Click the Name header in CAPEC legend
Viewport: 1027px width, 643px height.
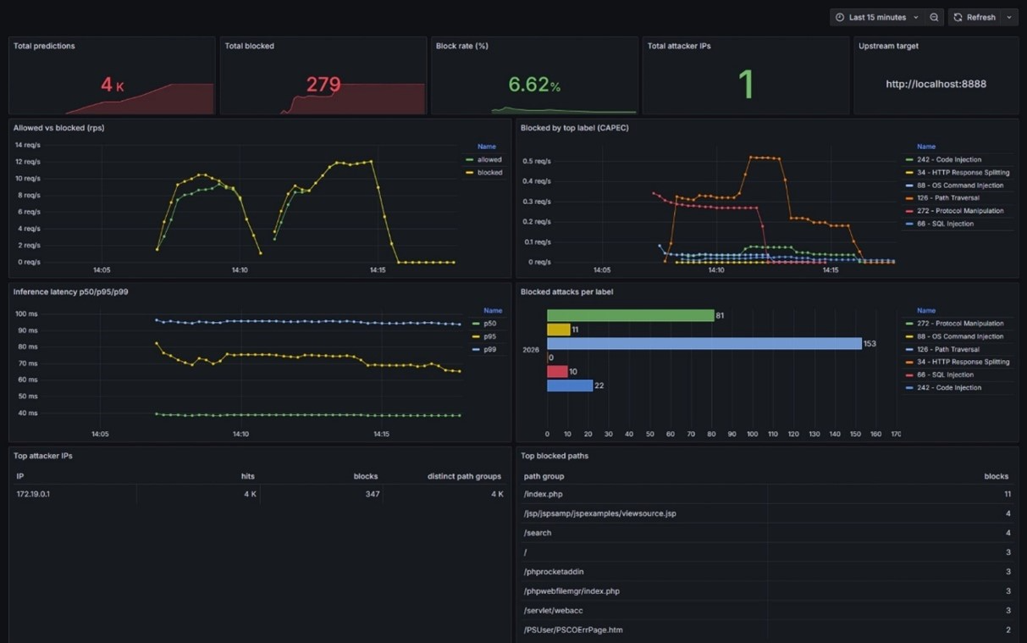(926, 147)
